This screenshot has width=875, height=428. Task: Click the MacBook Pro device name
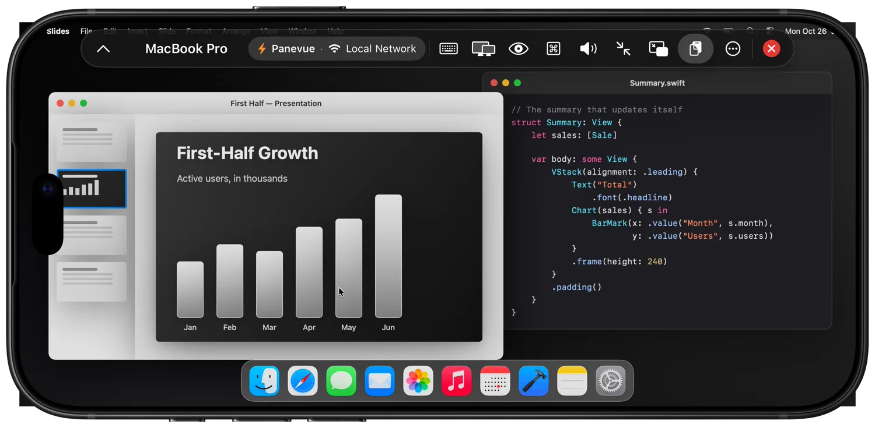click(x=186, y=49)
